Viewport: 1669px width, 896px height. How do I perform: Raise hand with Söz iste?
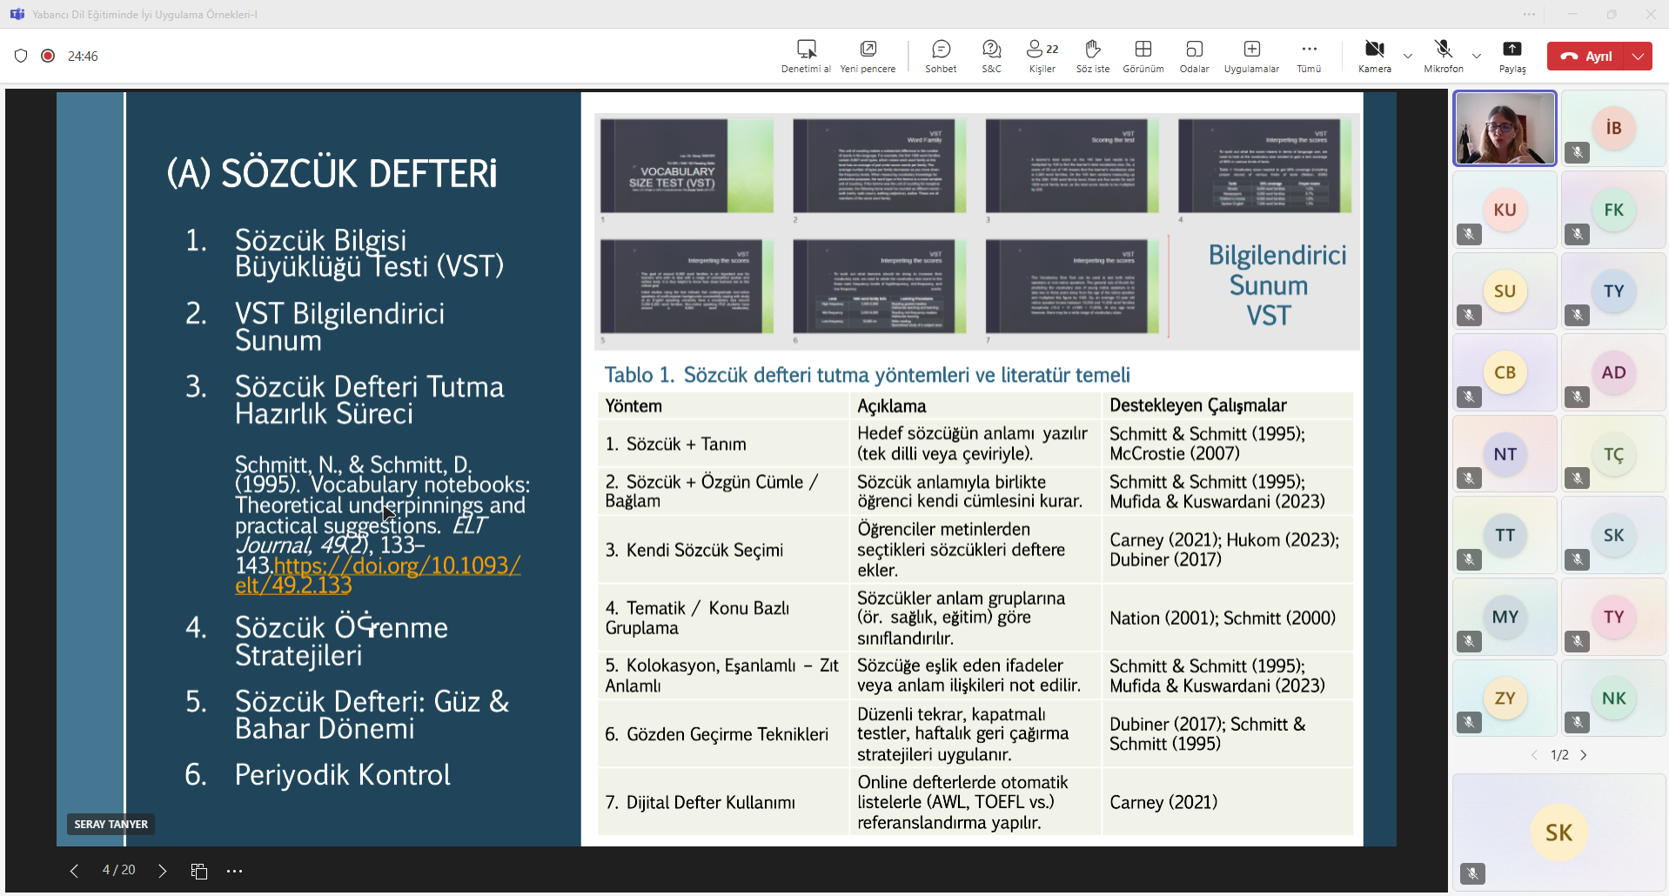pyautogui.click(x=1092, y=56)
